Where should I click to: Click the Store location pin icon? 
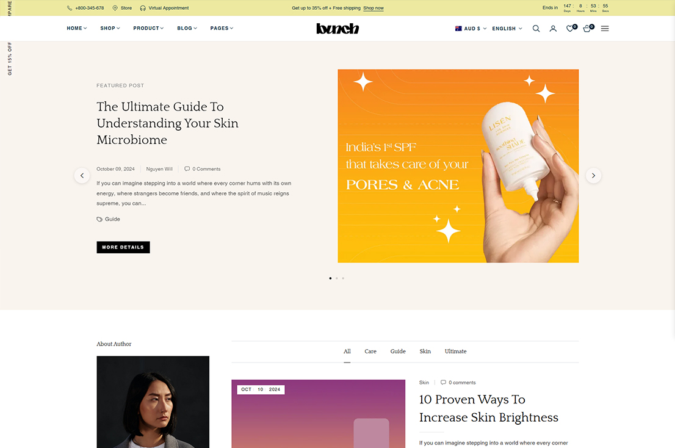click(115, 8)
